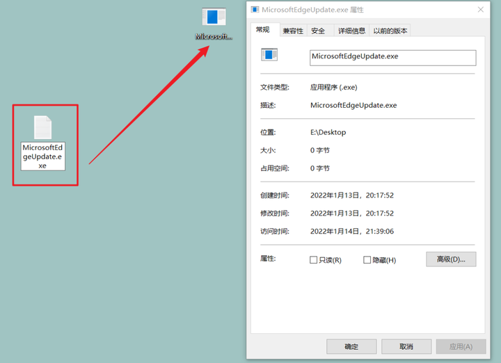501x363 pixels.
Task: Click the 占用空间 value 0 字节
Action: (320, 168)
